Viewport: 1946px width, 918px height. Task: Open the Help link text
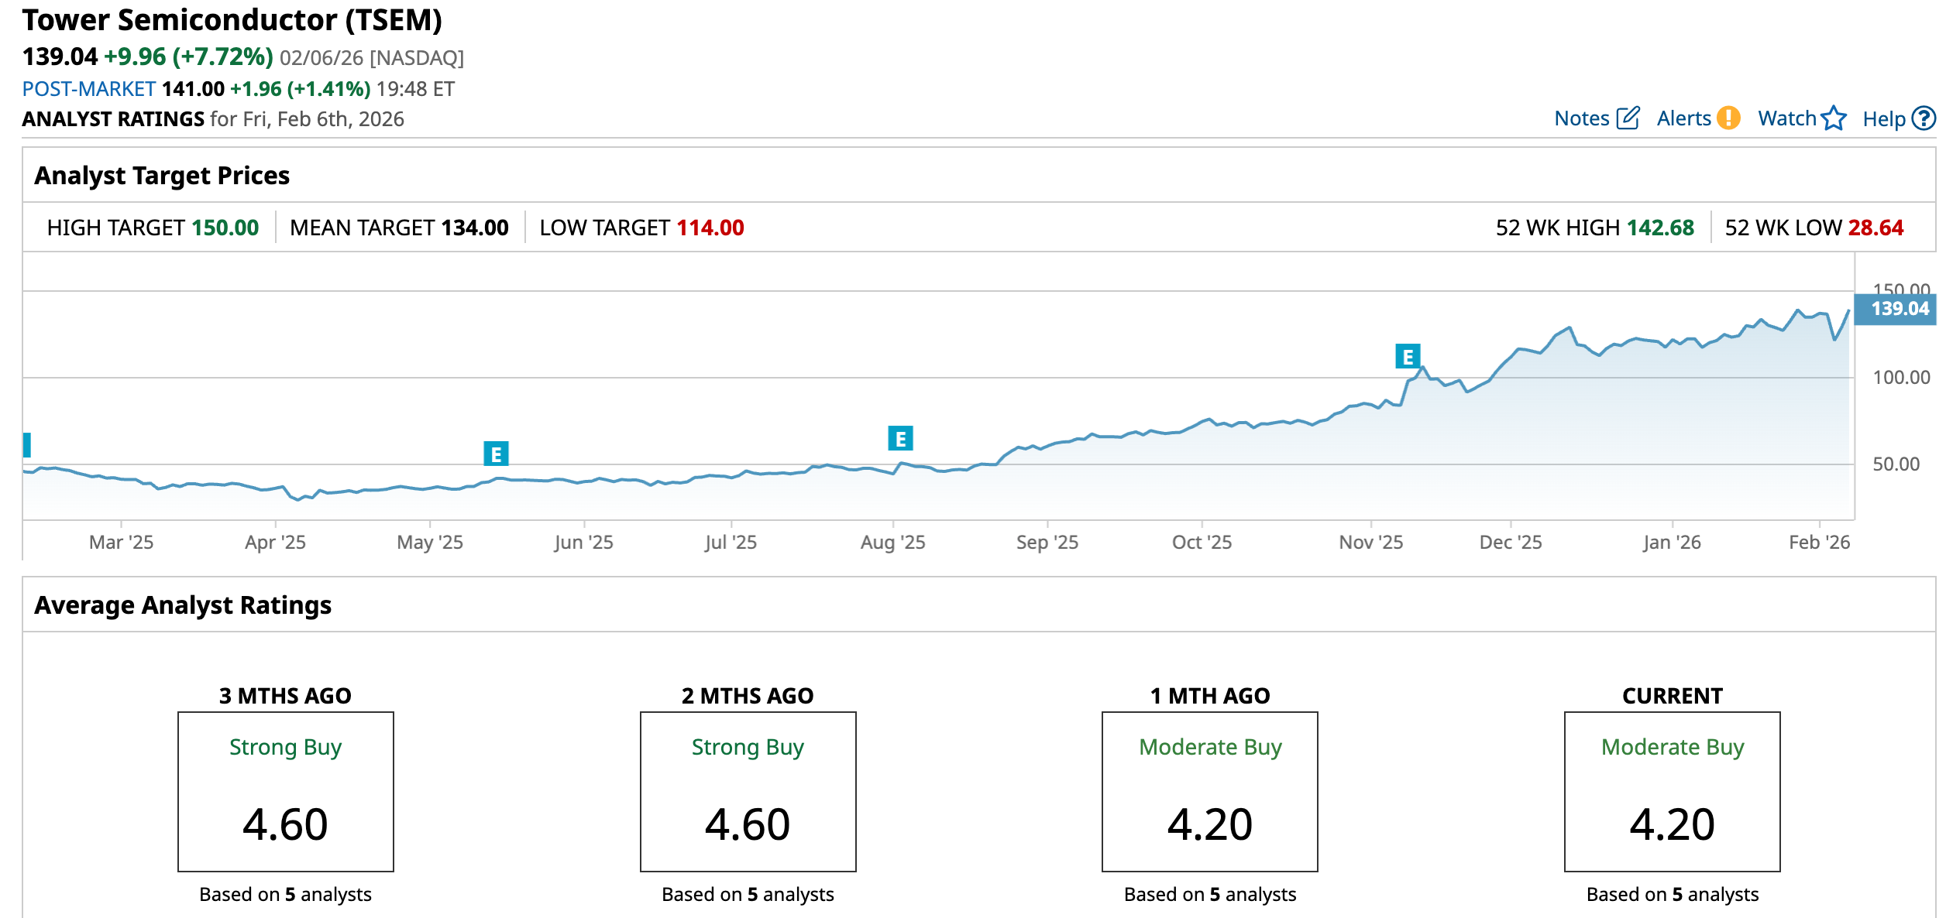point(1883,118)
